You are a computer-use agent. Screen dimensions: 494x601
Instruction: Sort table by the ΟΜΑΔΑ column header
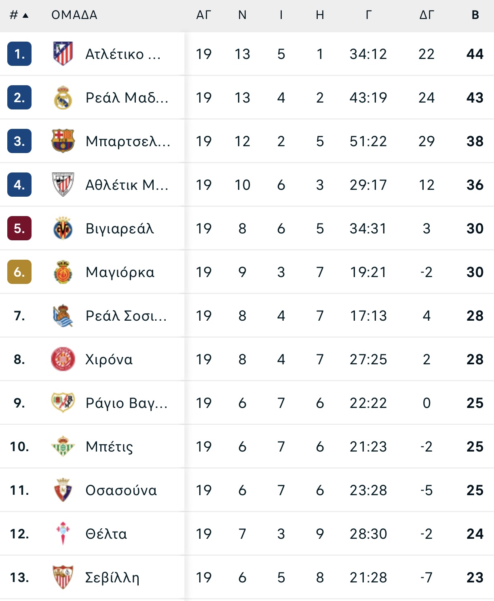pyautogui.click(x=74, y=15)
